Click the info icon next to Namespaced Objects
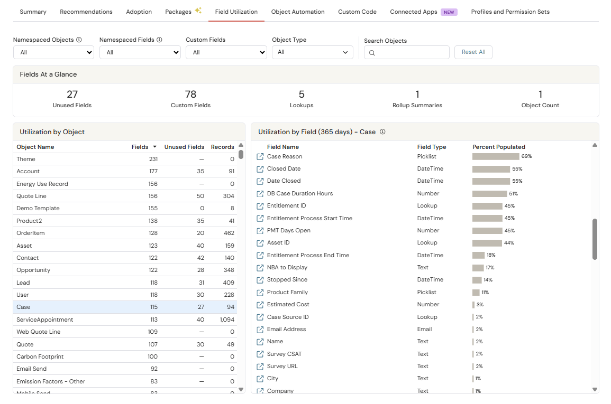The image size is (611, 404). coord(79,40)
